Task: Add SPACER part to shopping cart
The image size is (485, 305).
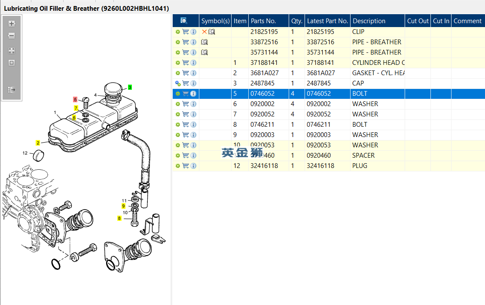Action: 186,156
